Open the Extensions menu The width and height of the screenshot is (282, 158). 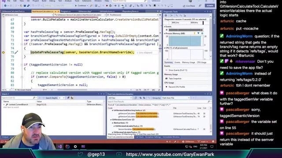point(87,1)
